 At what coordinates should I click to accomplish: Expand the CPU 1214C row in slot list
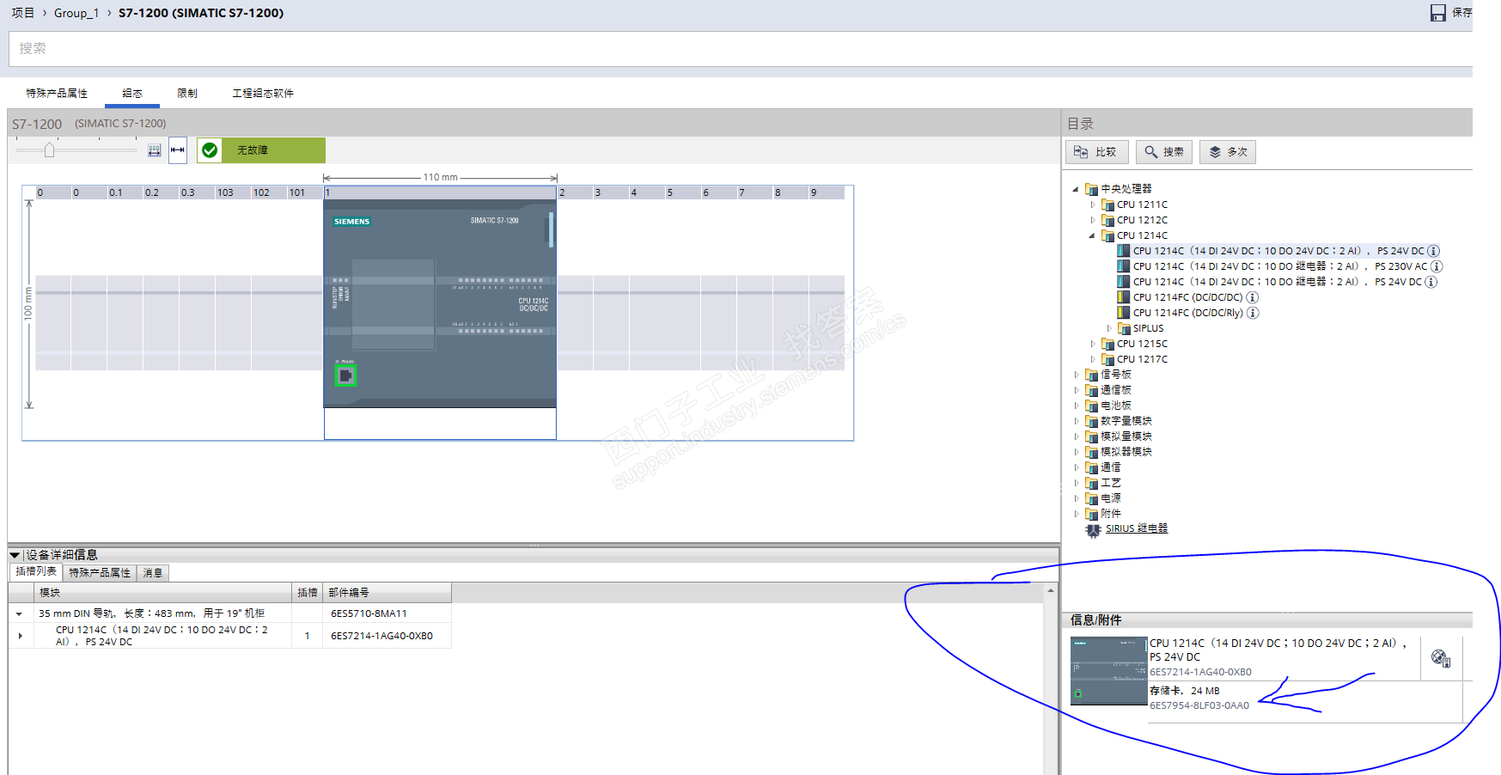(21, 636)
